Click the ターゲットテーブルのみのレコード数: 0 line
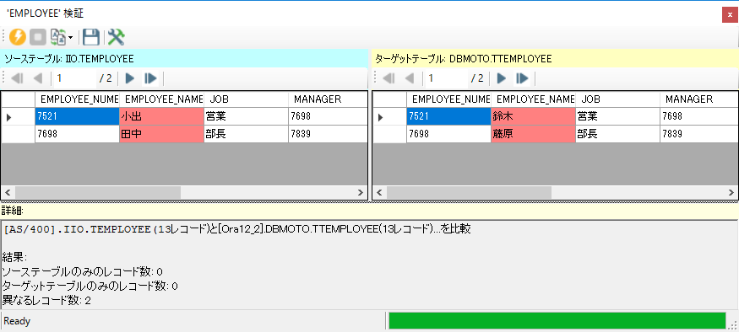This screenshot has width=739, height=332. [90, 286]
